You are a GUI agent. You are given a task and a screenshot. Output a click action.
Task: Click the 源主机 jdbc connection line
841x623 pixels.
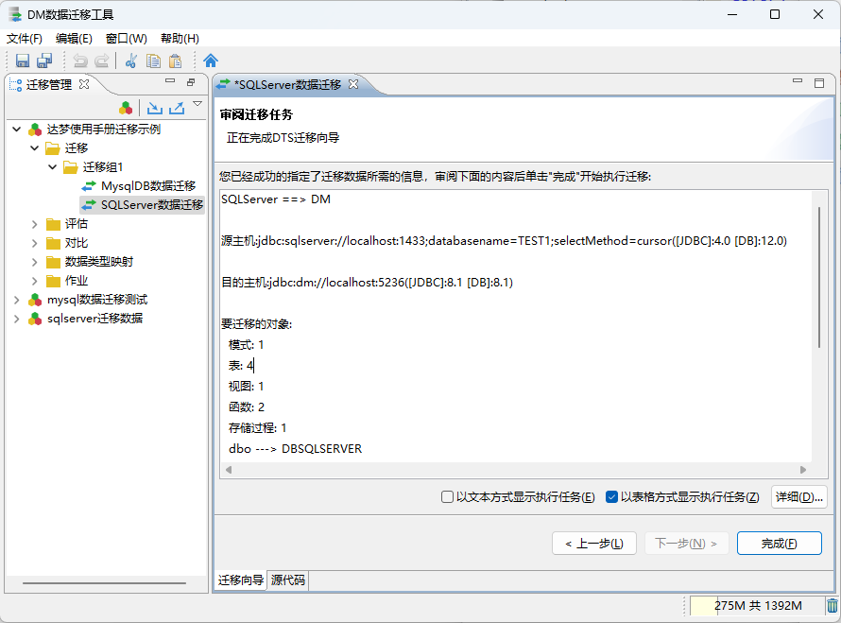[504, 241]
